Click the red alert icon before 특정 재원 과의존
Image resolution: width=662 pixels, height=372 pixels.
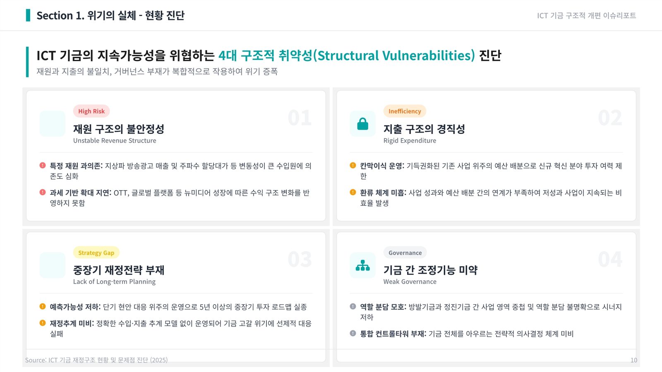tap(43, 165)
